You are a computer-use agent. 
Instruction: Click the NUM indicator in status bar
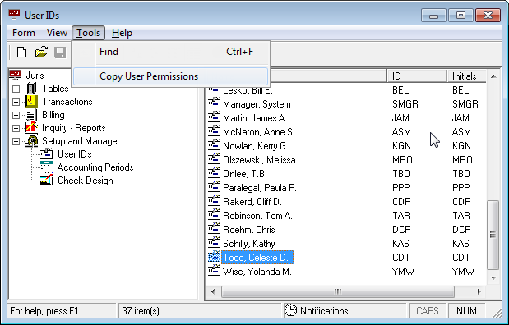click(466, 311)
